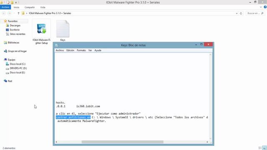The height and width of the screenshot is (150, 267).
Task: Click the text 'automáticamente MalwareFighter.'
Action: (82, 121)
